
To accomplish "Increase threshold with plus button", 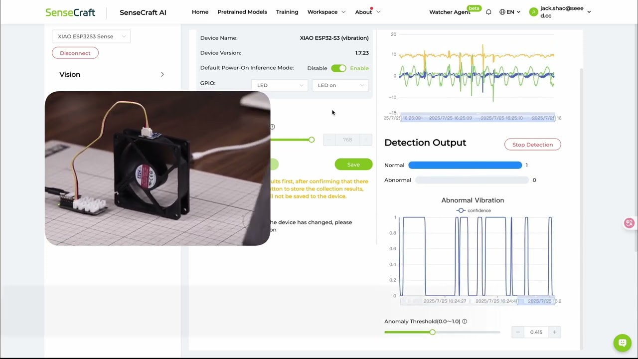I will tap(554, 332).
